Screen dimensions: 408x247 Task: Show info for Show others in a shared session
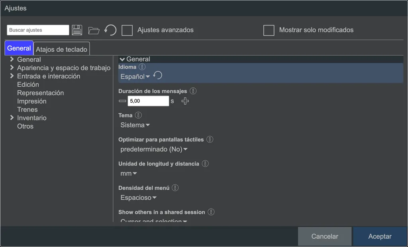coord(211,212)
